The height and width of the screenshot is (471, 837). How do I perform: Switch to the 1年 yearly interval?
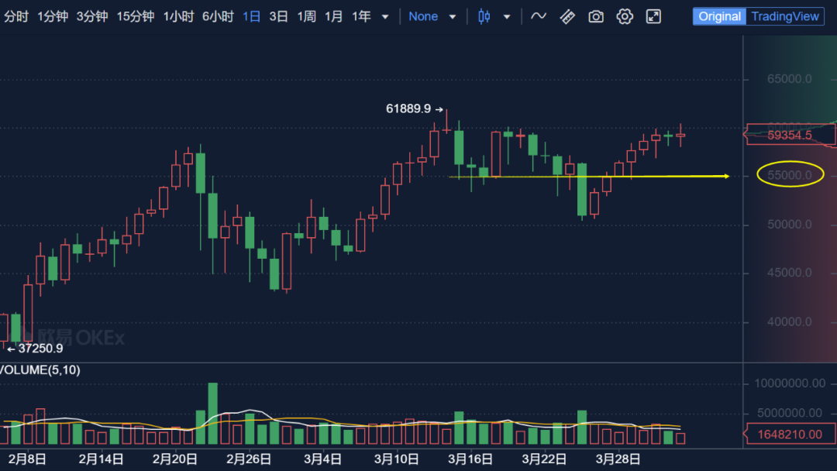pyautogui.click(x=361, y=16)
